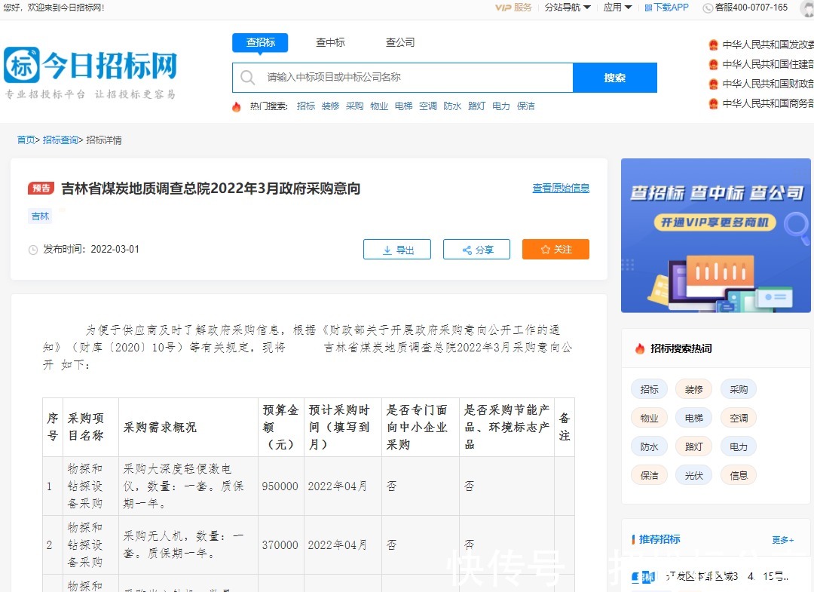This screenshot has height=592, width=814.
Task: Click 招标 pill in 招标搜索热词 panel
Action: (x=649, y=389)
